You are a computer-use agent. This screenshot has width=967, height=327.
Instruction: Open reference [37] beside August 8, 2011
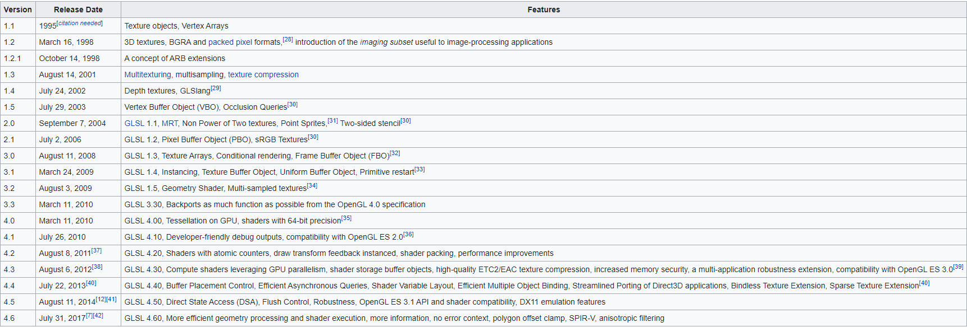pos(97,251)
